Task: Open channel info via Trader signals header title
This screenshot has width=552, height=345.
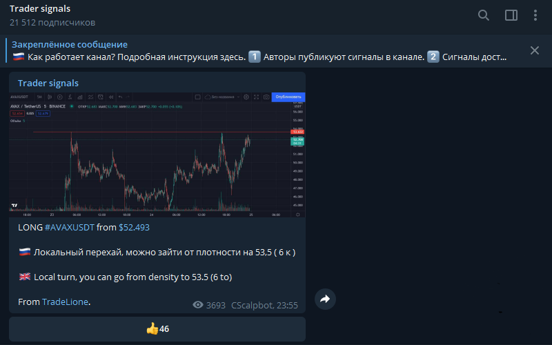Action: 40,9
